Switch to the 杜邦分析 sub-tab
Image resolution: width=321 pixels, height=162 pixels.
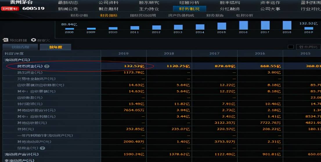tap(244, 15)
